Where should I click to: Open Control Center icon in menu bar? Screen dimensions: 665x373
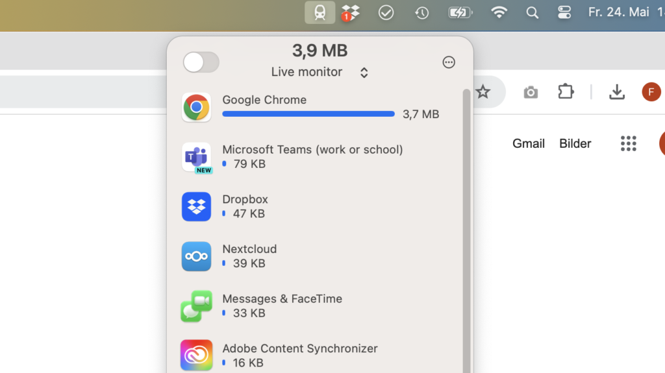pyautogui.click(x=564, y=12)
